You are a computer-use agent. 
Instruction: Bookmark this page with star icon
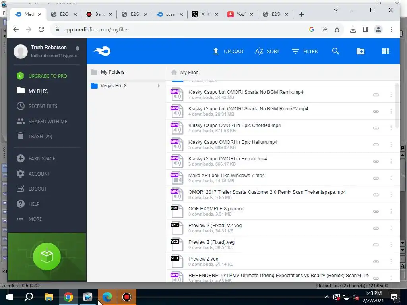pyautogui.click(x=337, y=29)
